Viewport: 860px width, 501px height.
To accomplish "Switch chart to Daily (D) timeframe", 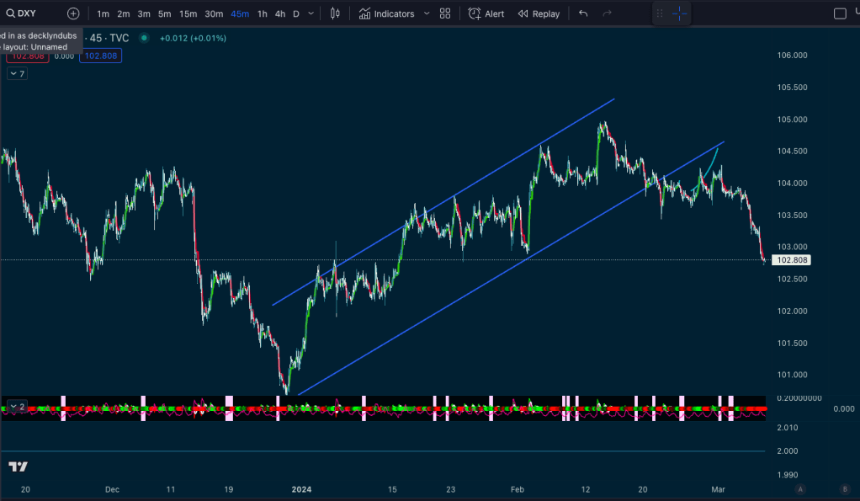I will tap(296, 13).
